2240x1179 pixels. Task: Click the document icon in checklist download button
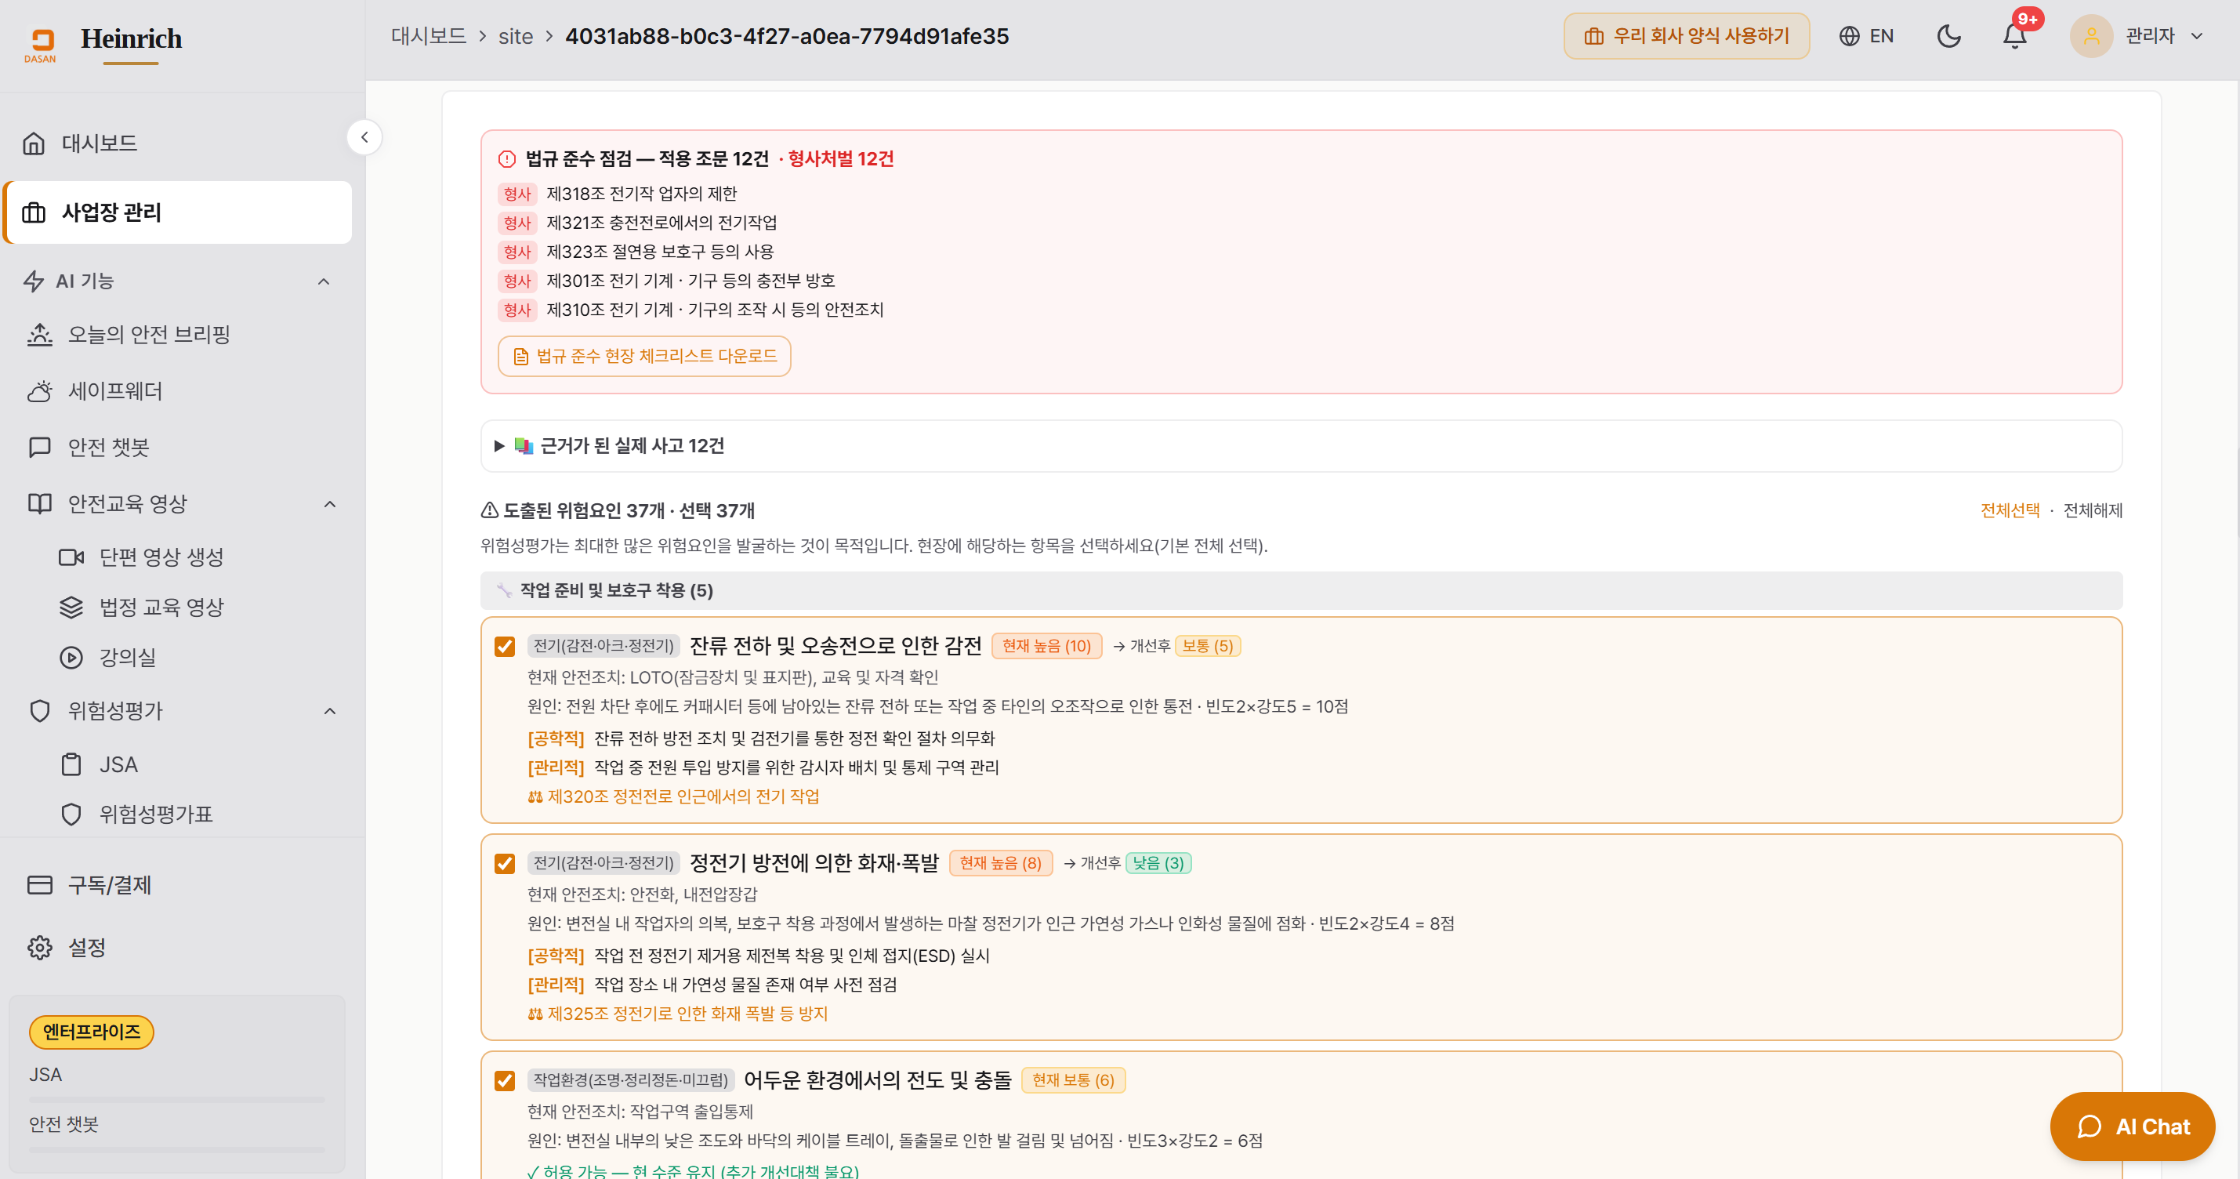[521, 357]
